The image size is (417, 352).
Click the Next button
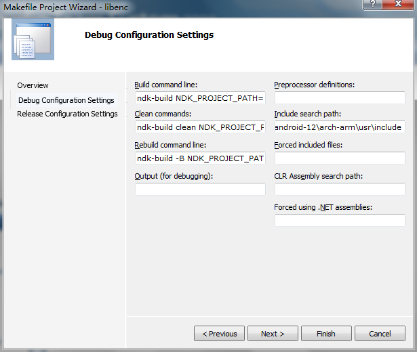click(272, 334)
